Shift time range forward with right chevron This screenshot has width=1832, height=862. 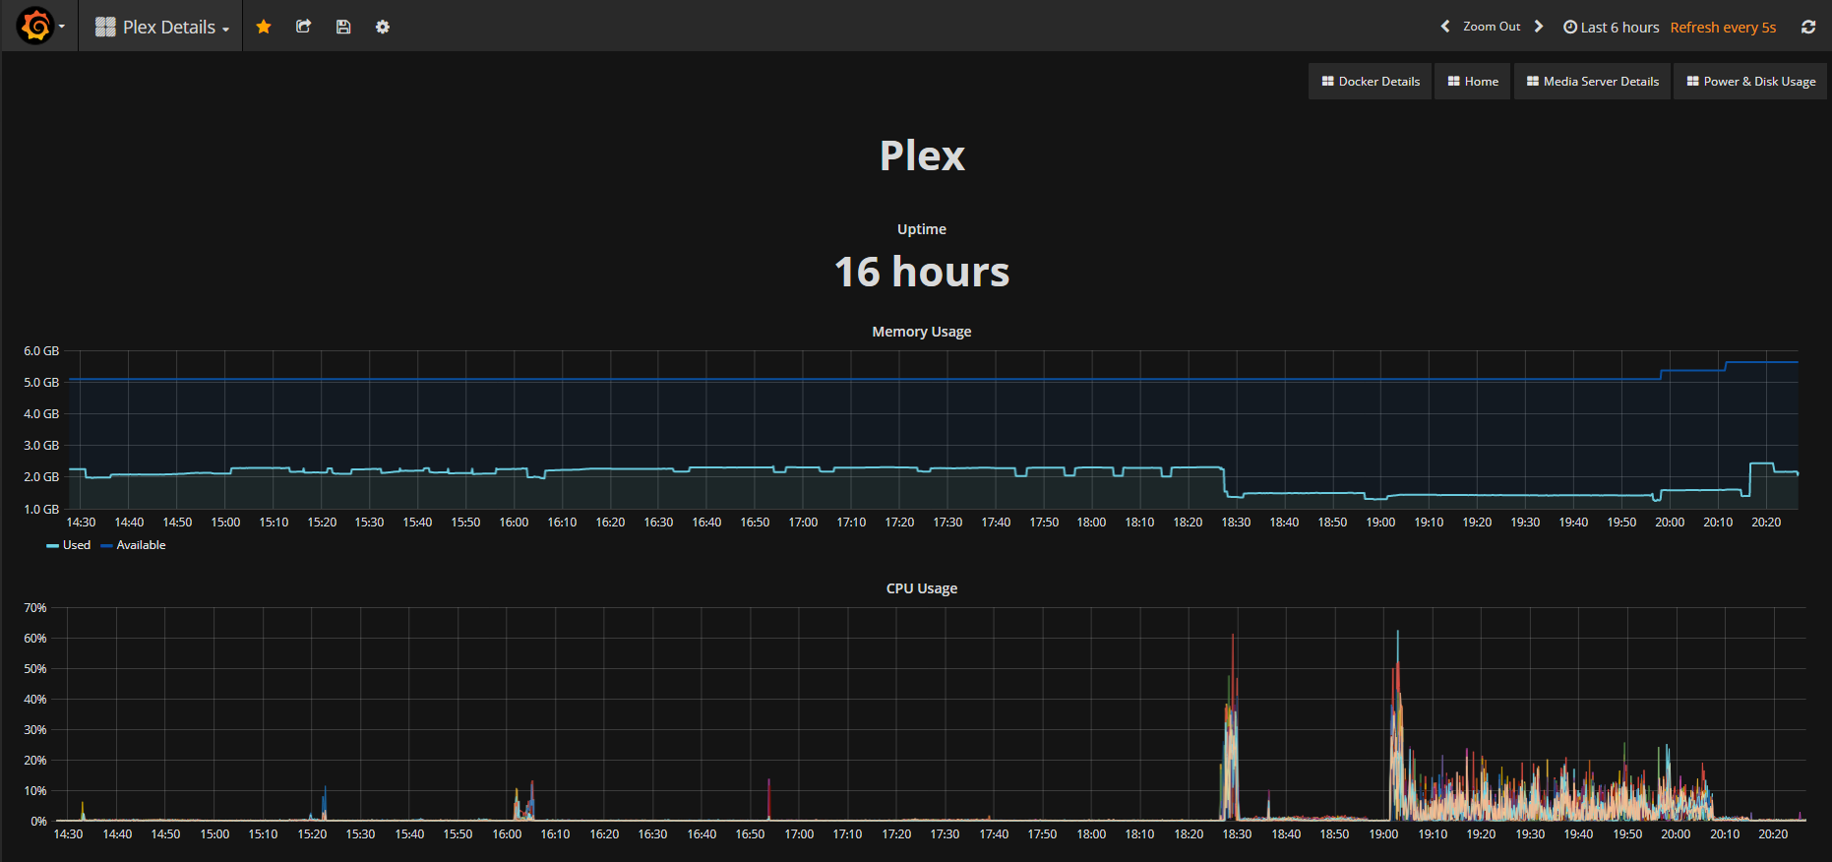coord(1539,27)
